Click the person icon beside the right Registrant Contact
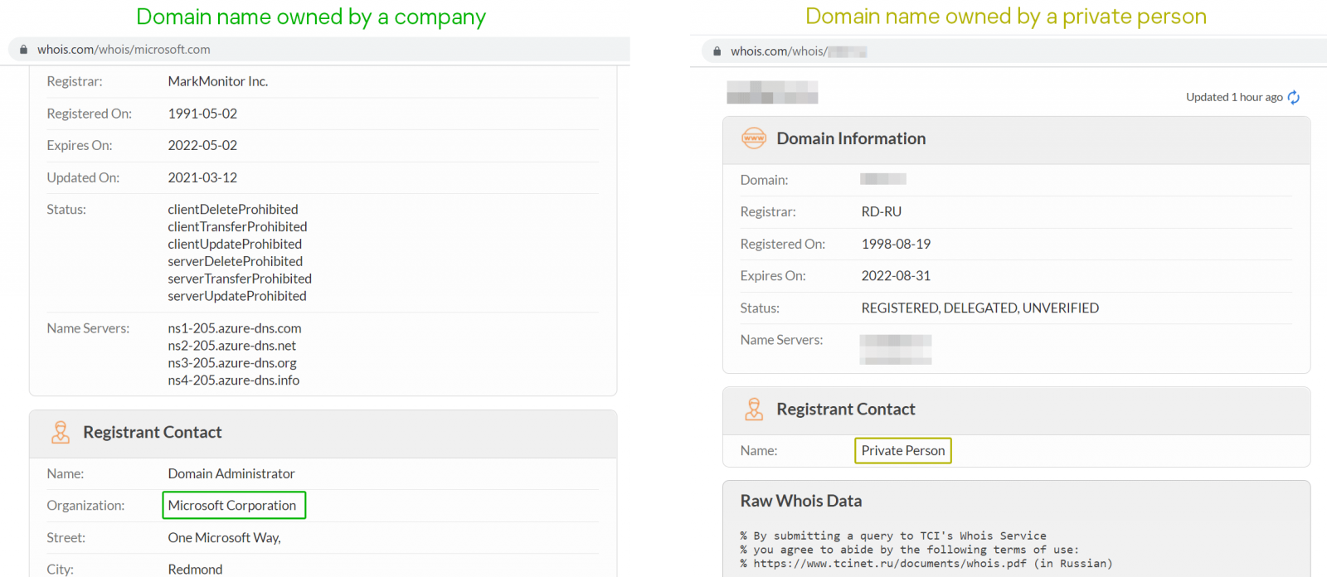 point(754,410)
